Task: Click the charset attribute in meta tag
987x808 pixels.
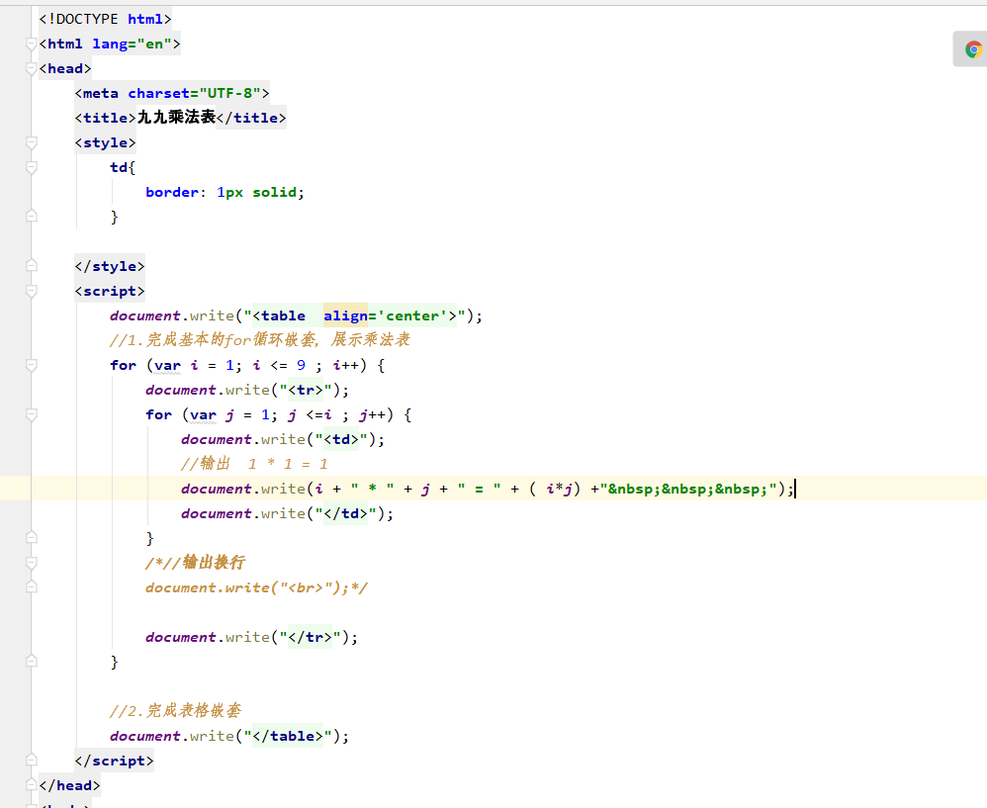Action: pos(158,93)
